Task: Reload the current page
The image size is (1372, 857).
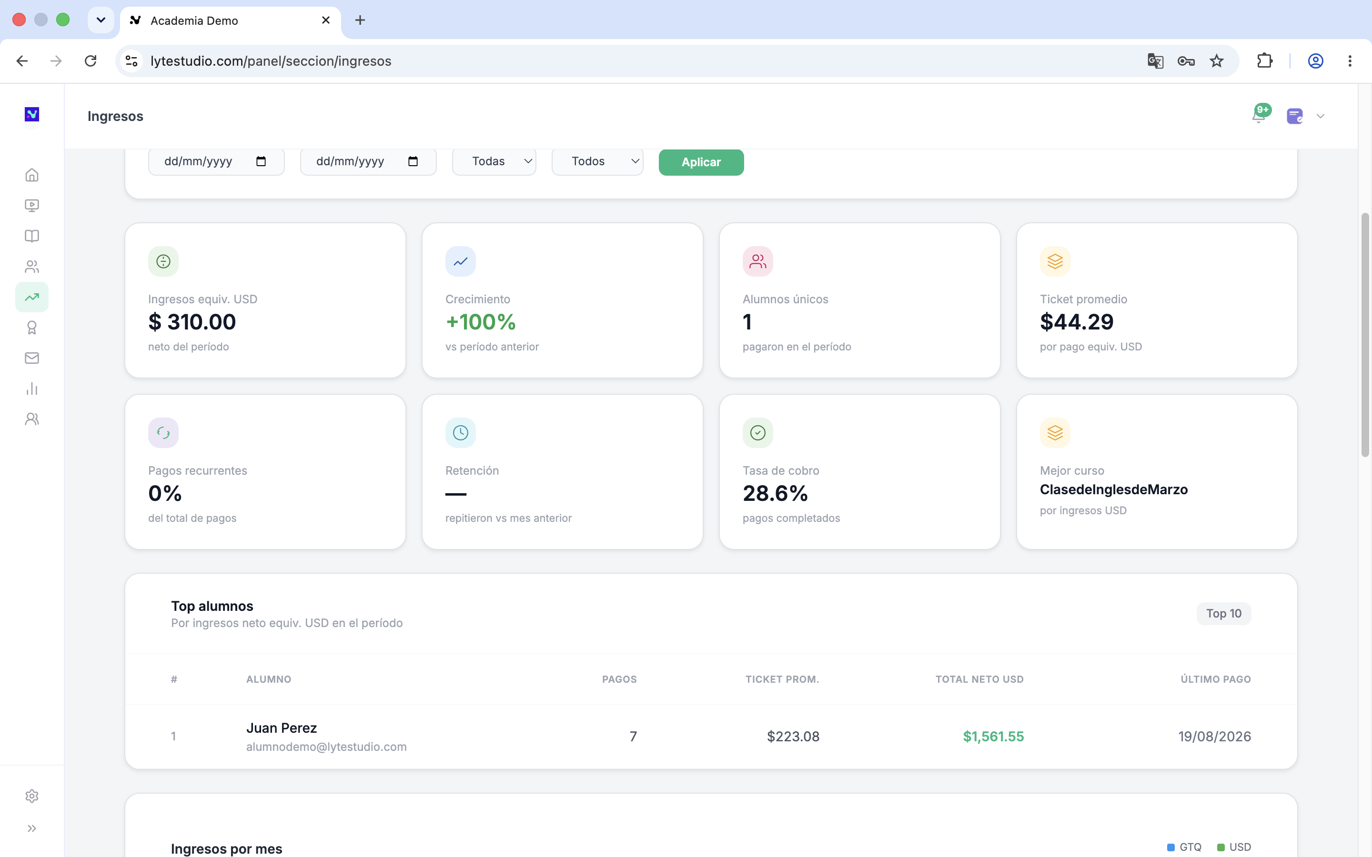Action: (91, 60)
